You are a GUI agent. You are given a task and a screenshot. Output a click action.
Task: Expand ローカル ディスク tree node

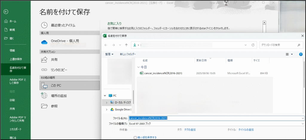point(106,102)
